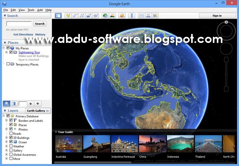This screenshot has width=239, height=166.
Task: Open the Australia tour thumbnail
Action: coord(69,144)
